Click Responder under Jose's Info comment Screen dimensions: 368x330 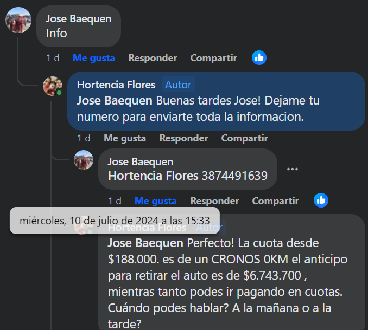click(x=153, y=58)
